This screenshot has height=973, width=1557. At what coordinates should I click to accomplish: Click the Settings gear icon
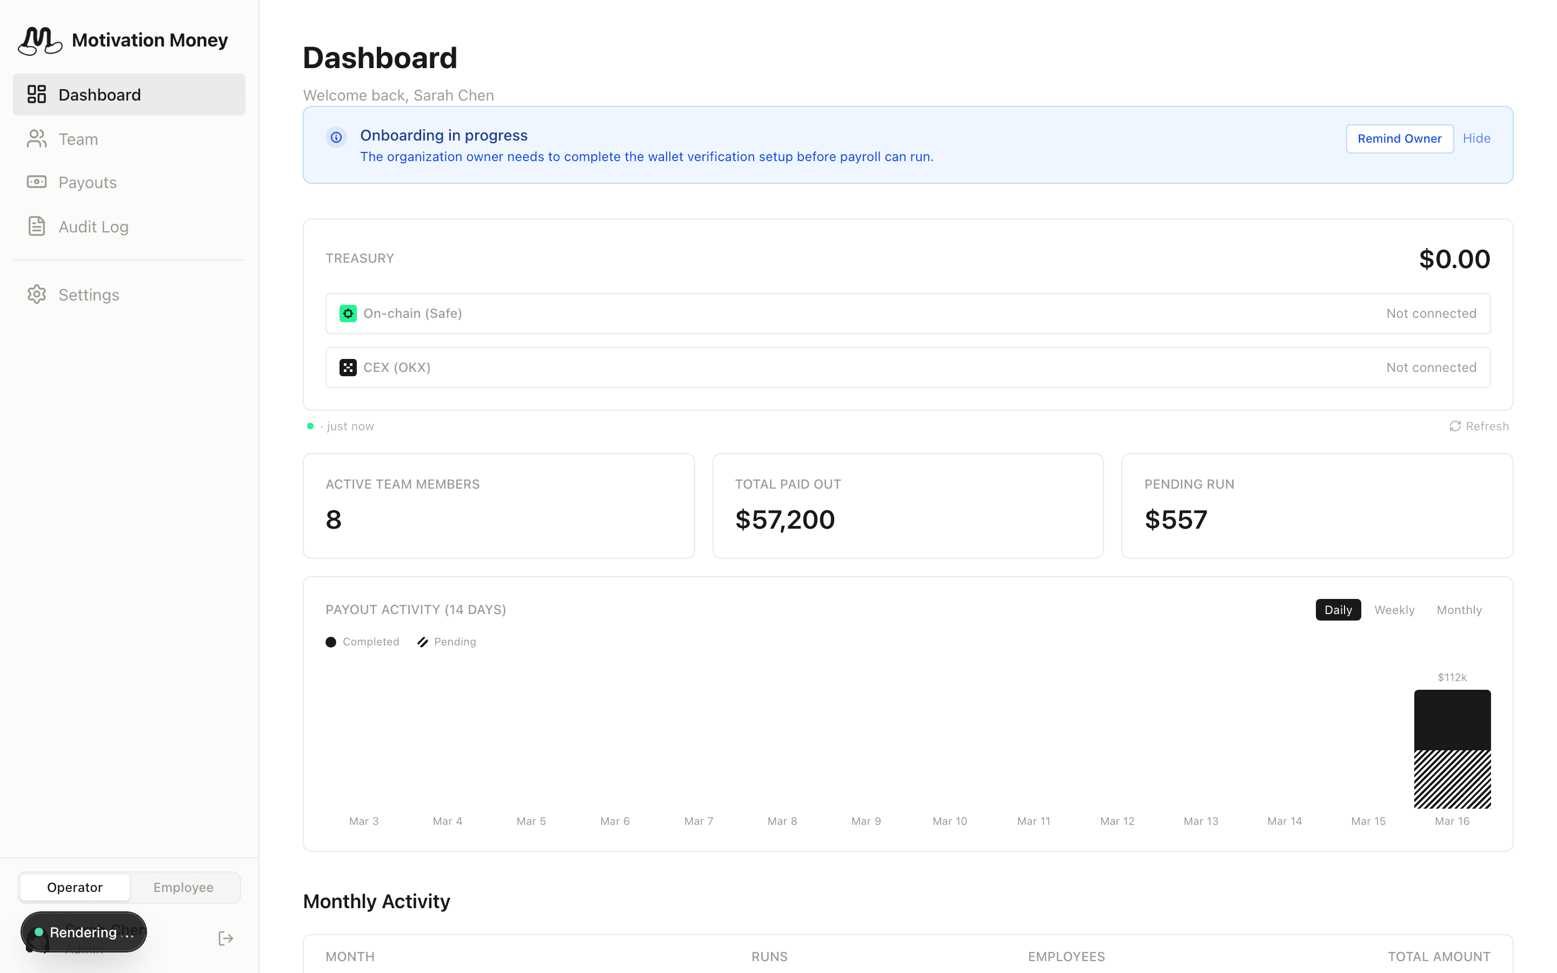pos(37,294)
